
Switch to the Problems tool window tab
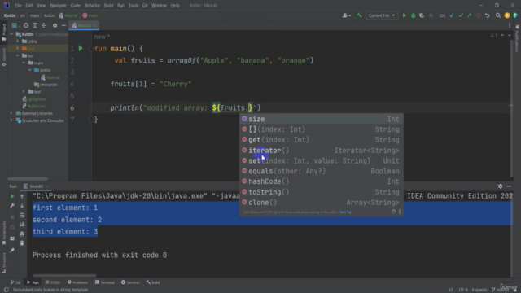[78, 282]
